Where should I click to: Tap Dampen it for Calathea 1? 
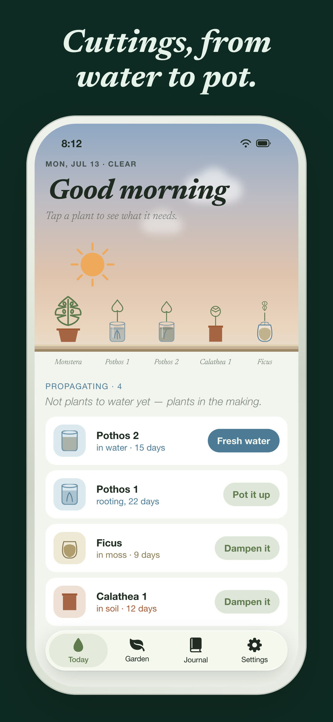point(247,602)
